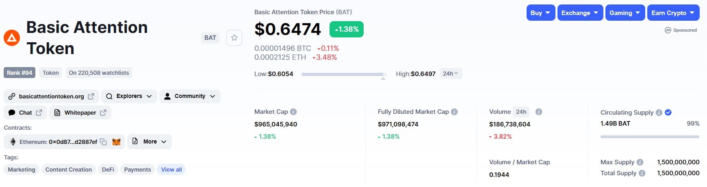Expand the Community dropdown
This screenshot has width=707, height=187.
tap(190, 96)
